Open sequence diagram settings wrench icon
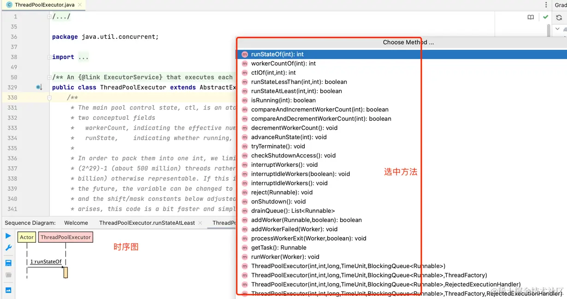 (x=8, y=248)
